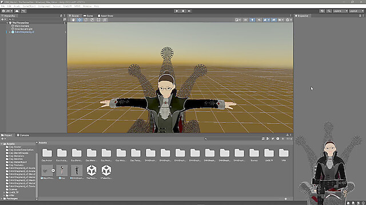Switch to the Console tab
Screen dimensions: 366x205
[x=23, y=135]
